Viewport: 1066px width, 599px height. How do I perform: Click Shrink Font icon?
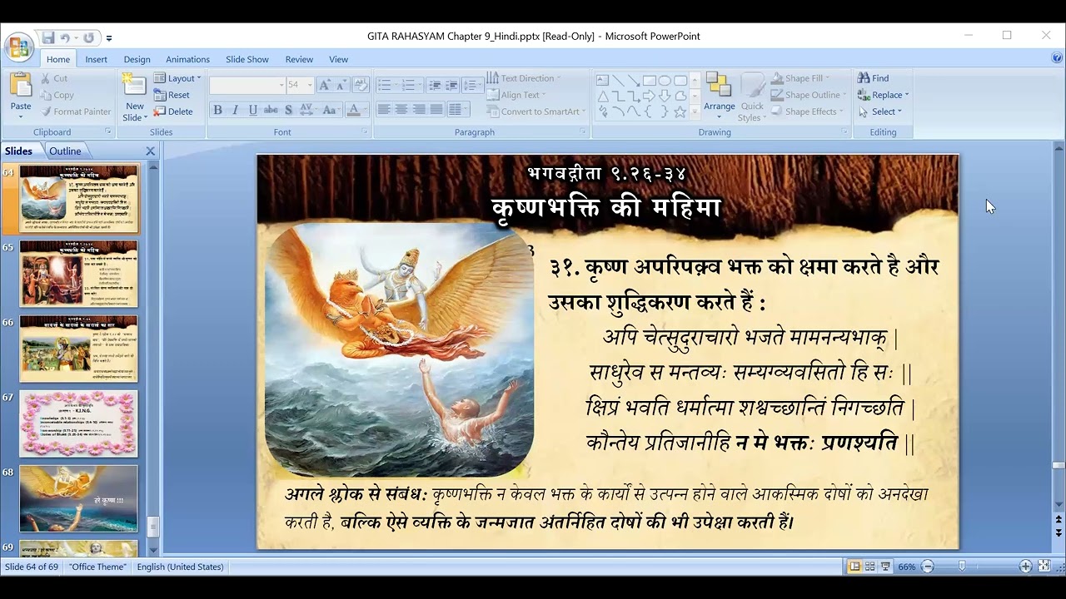pyautogui.click(x=341, y=85)
